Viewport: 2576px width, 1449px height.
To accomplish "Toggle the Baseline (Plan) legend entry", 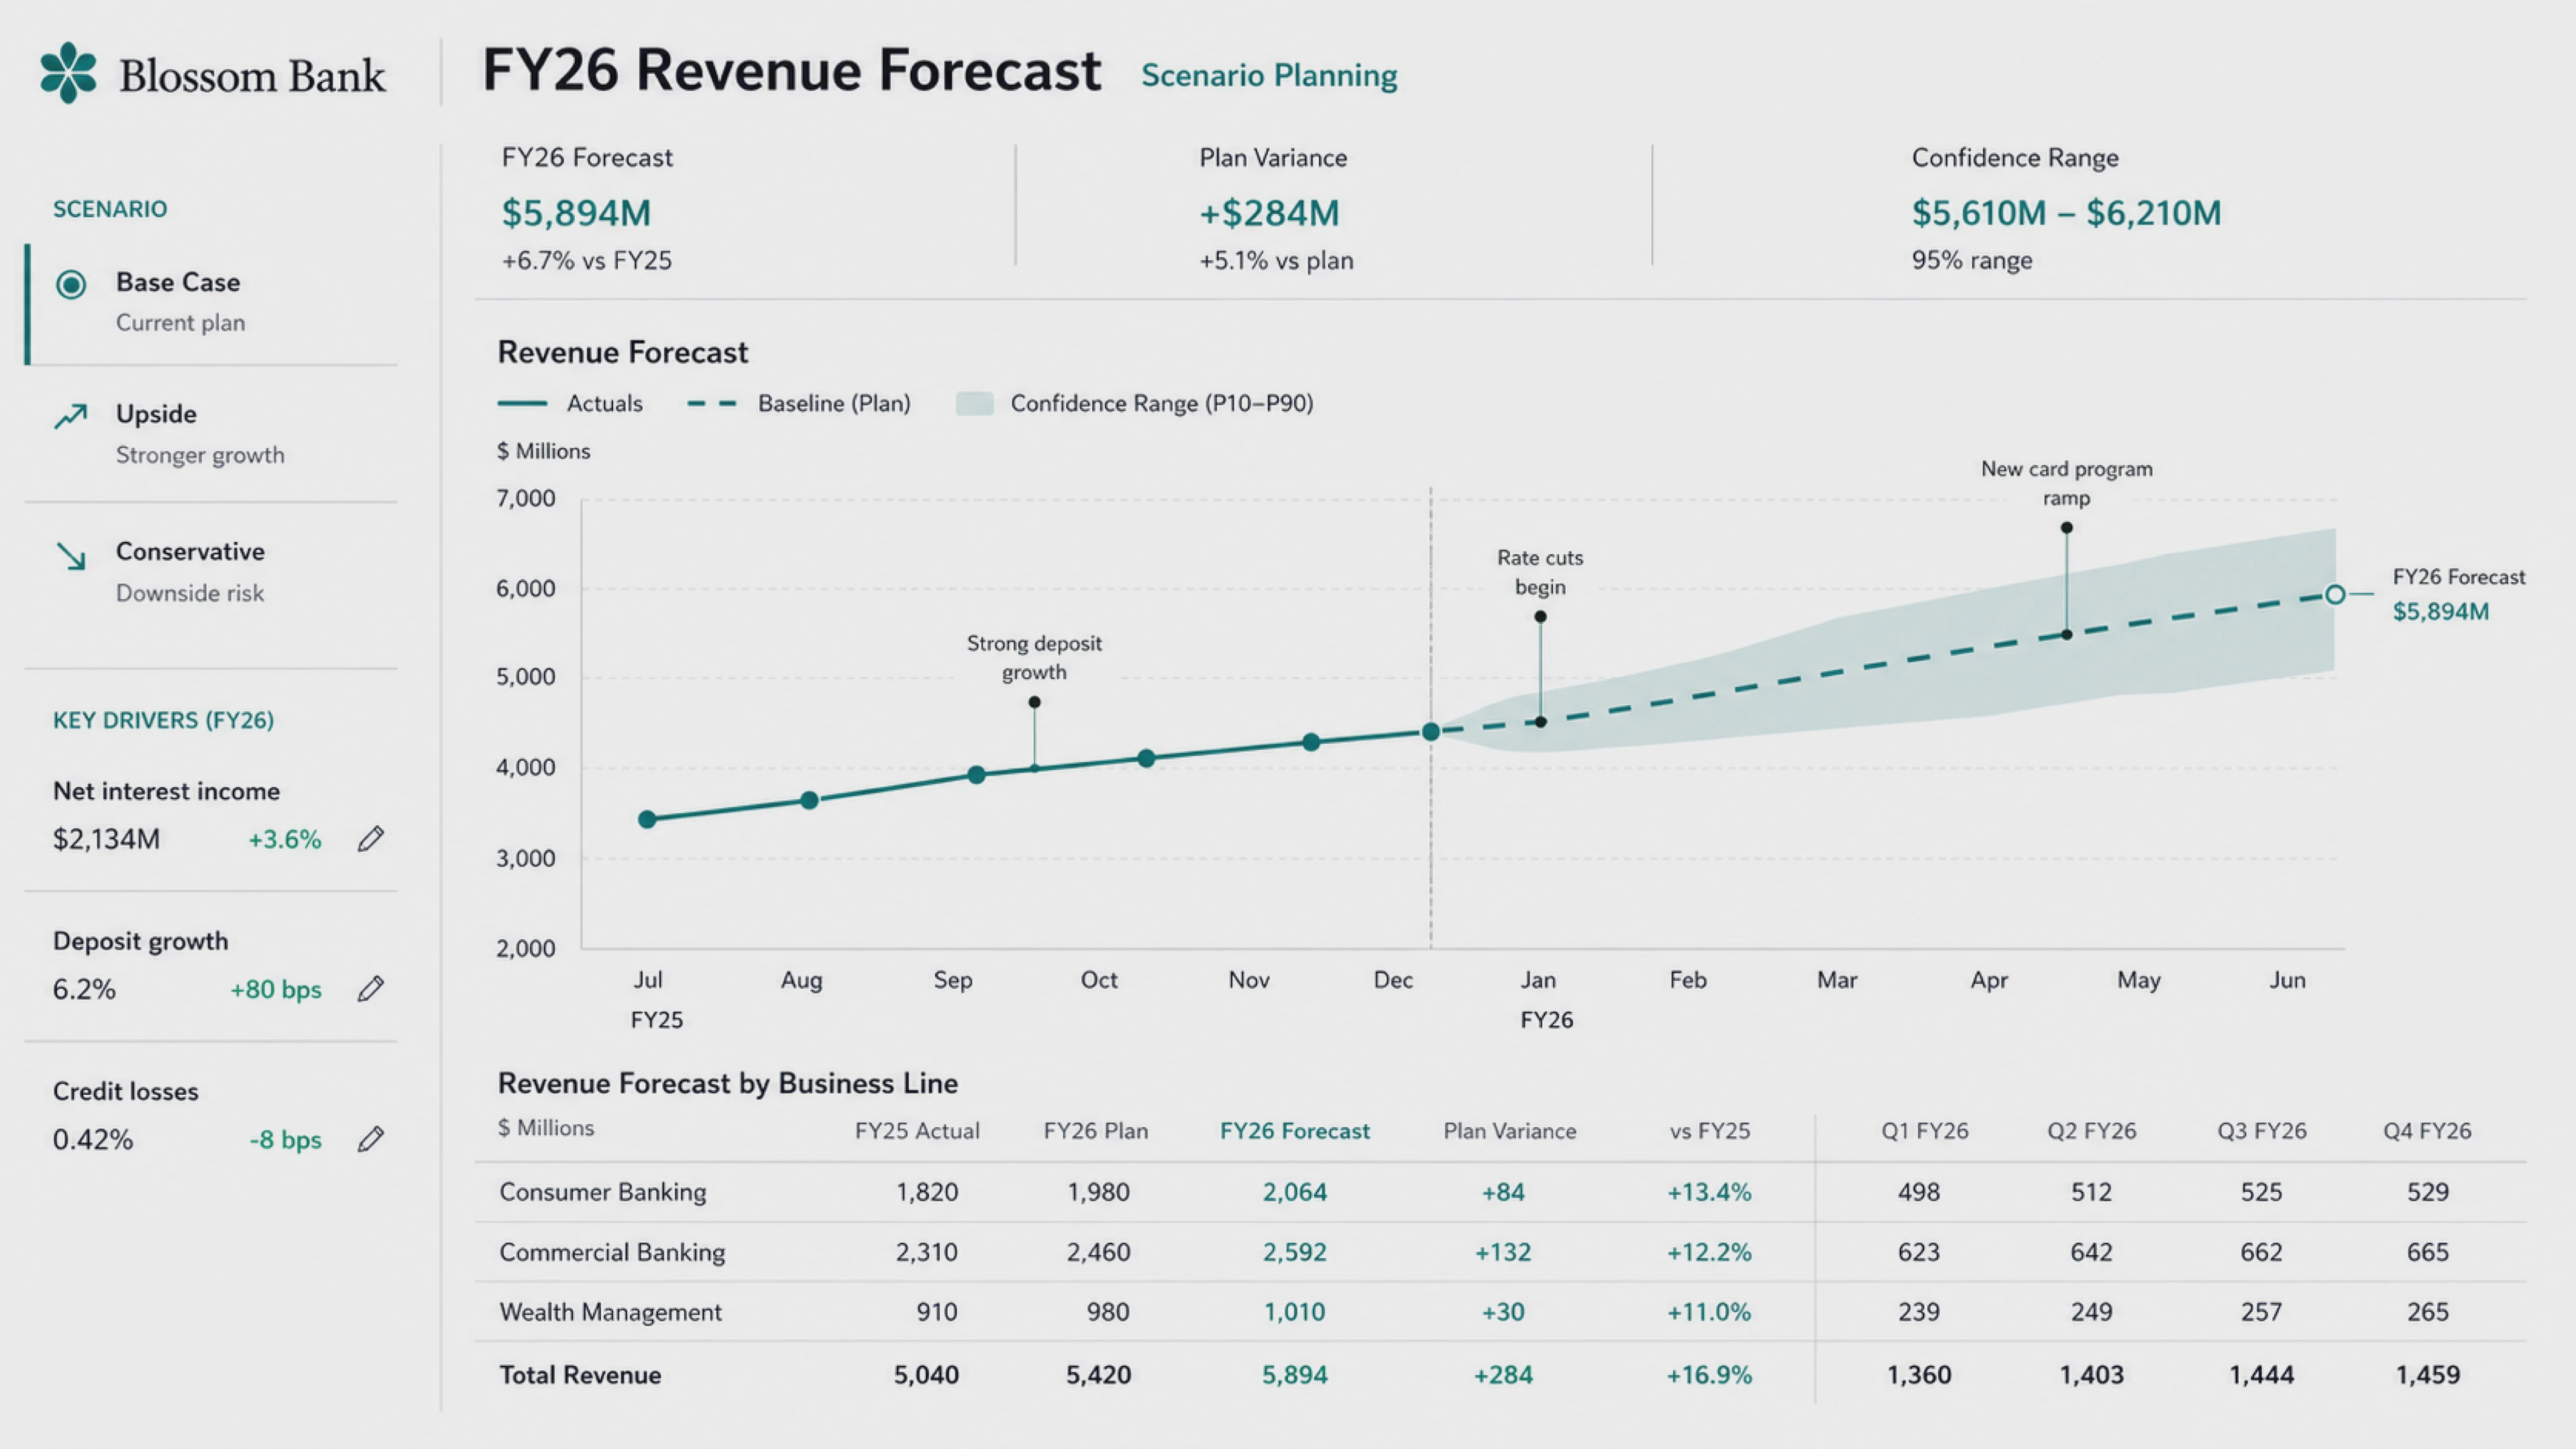I will [799, 403].
